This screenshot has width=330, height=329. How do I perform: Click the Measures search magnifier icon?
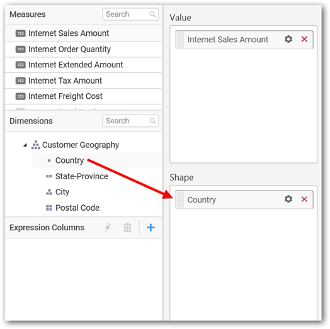pyautogui.click(x=152, y=14)
